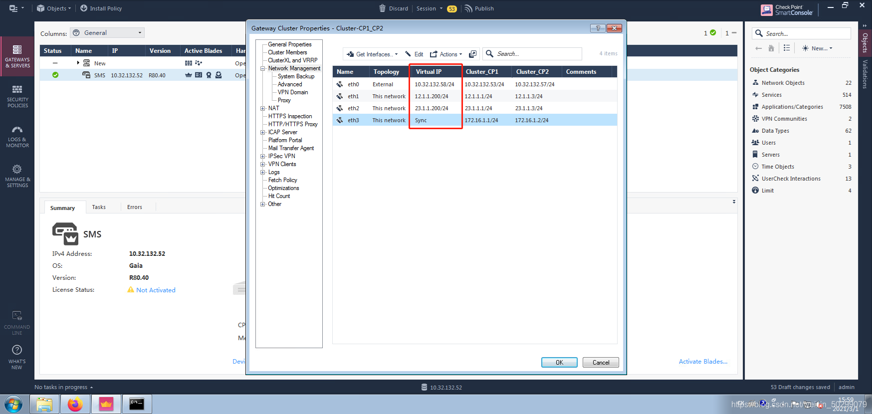Expand No tasks in progress panel
The height and width of the screenshot is (414, 872).
(63, 387)
